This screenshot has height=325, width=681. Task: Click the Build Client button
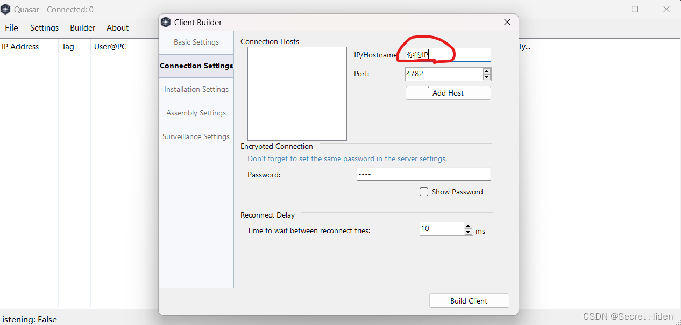coord(469,301)
